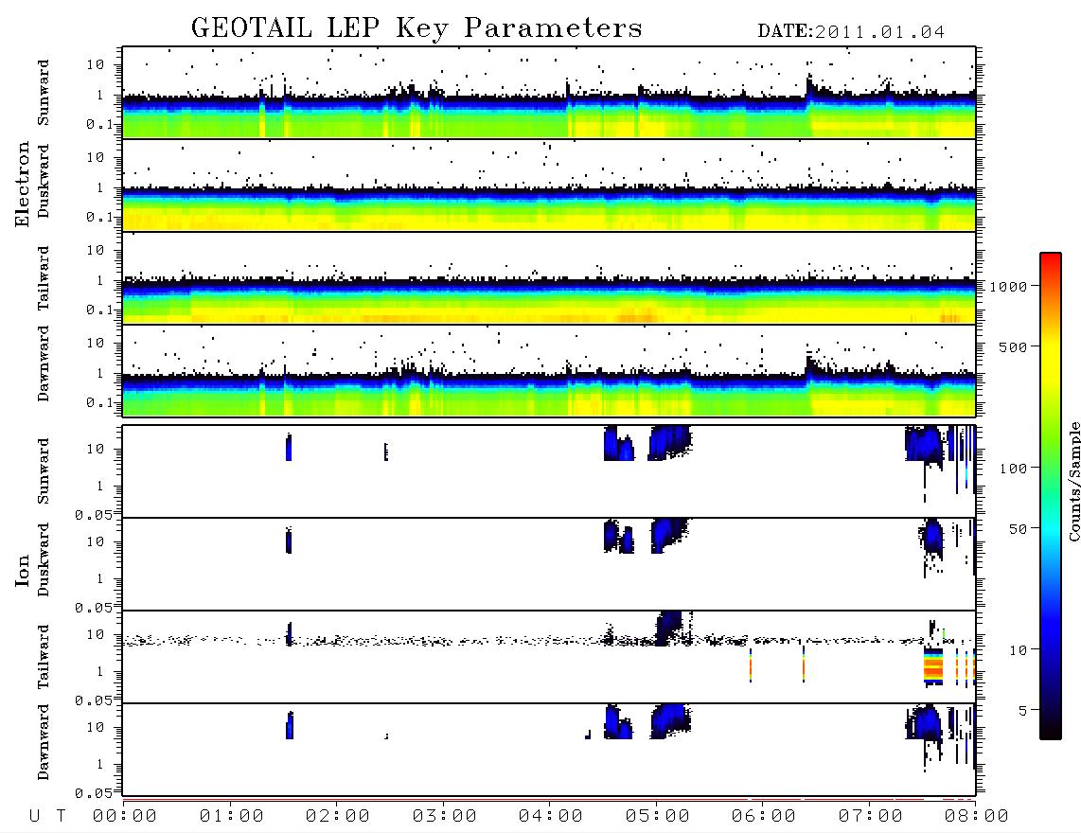
Task: Click the title "GEOTAIL LEP Key Parameters"
Action: tap(416, 28)
